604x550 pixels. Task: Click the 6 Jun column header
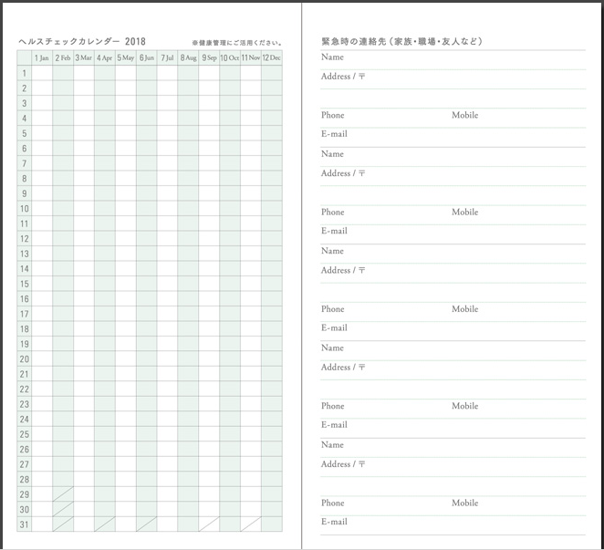click(146, 57)
